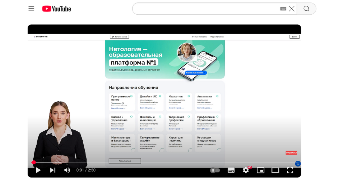Open player settings gear
Image resolution: width=343 pixels, height=179 pixels.
[246, 170]
